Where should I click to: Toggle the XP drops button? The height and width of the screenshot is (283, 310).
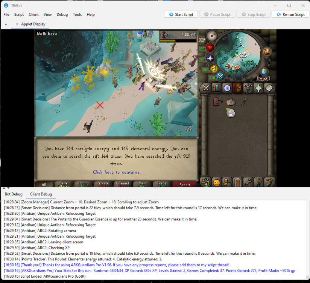tap(202, 40)
